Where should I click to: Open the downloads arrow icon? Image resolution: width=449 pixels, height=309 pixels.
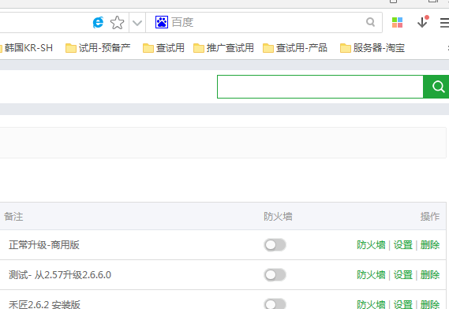423,22
